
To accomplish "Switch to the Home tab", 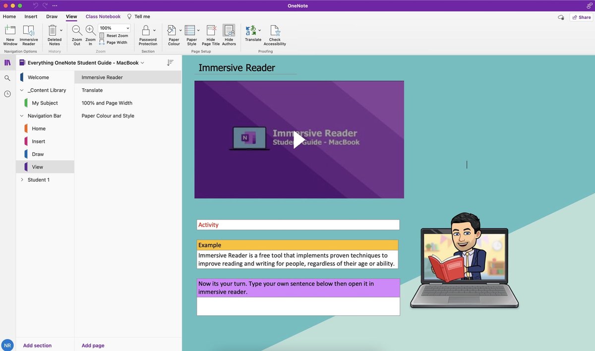I will pos(9,16).
